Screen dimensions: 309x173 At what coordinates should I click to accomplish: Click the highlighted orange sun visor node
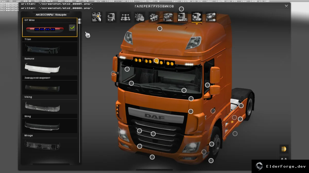[156, 61]
